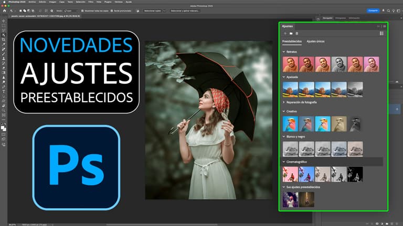Click the notifications bell icon

383,10
